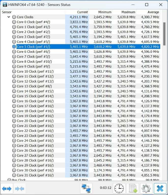Click the clock icon beside Core 12 Clock

pyautogui.click(x=14, y=81)
